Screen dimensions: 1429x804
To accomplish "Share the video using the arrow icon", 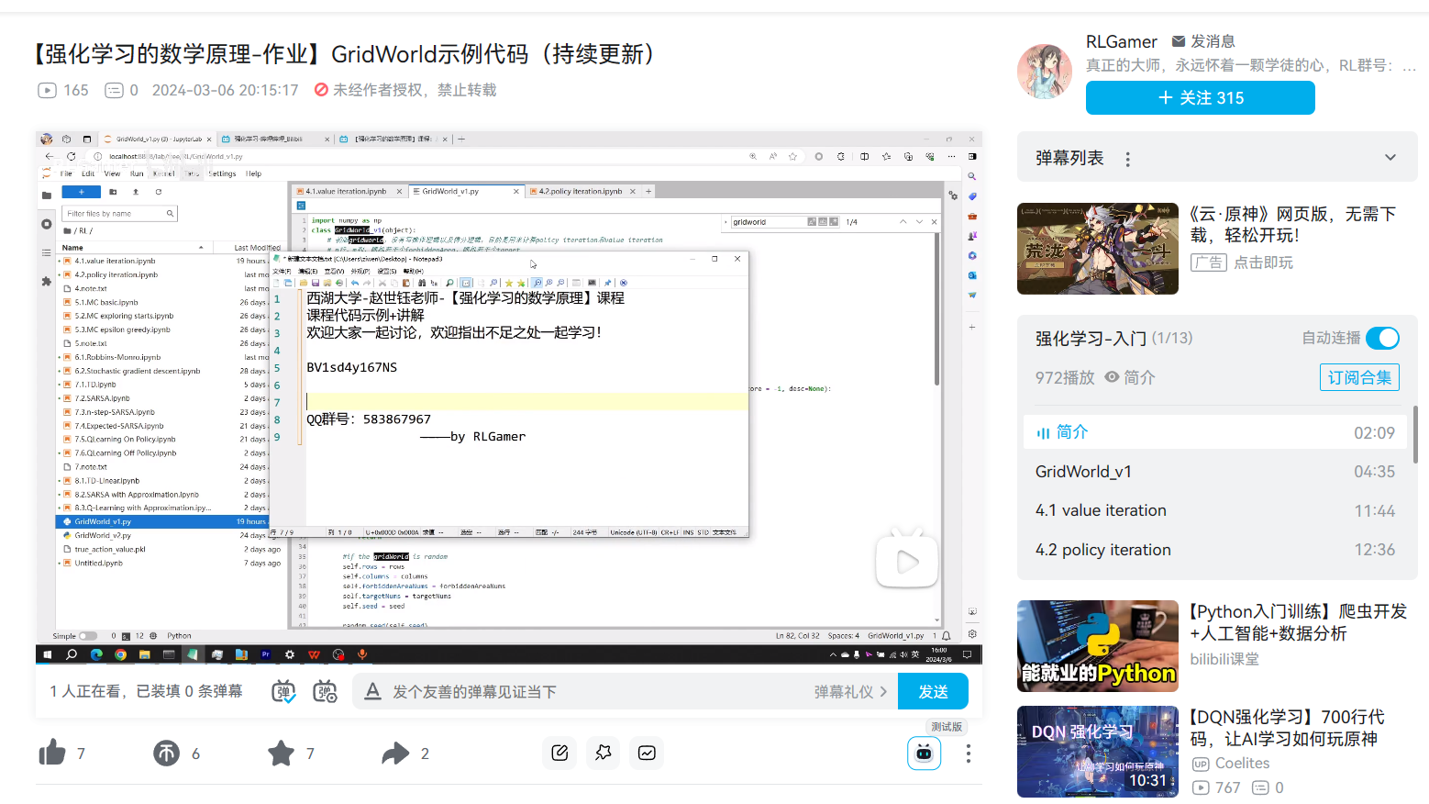I will (x=395, y=754).
